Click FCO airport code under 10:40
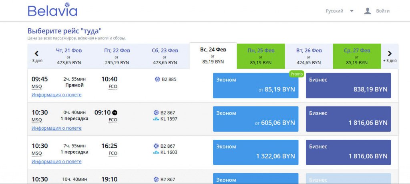Viewport: 410px width, 184px height. point(113,87)
